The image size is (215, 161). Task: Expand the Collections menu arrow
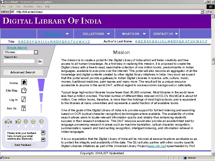(x=108, y=34)
